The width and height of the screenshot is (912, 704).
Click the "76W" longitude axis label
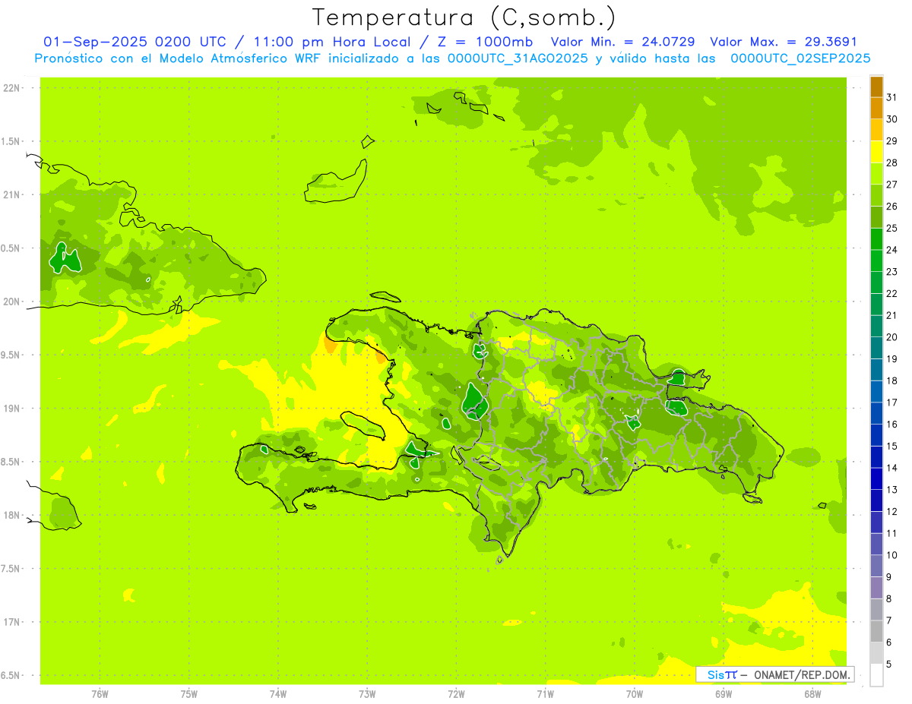pos(100,694)
